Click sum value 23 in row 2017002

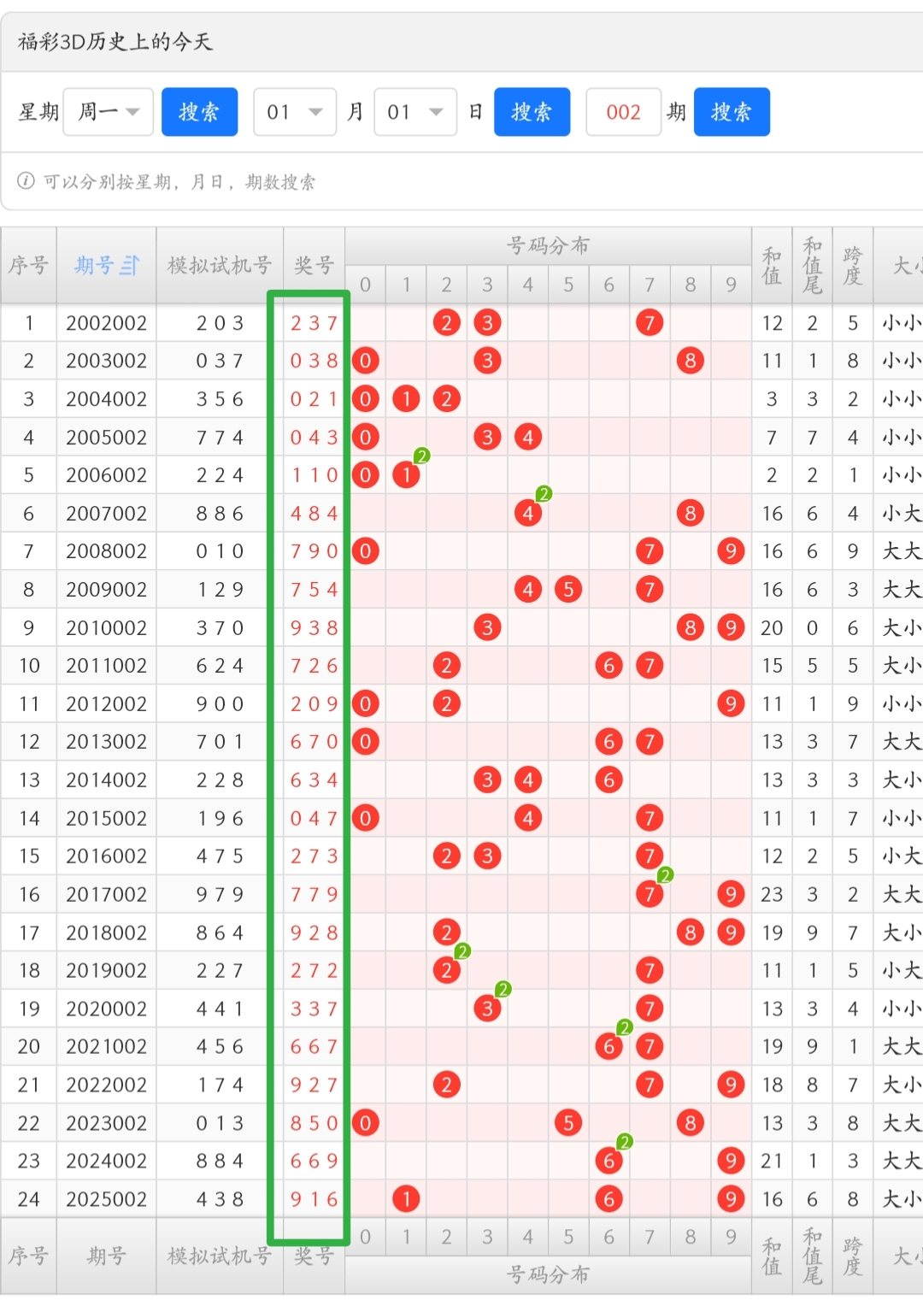pos(772,895)
